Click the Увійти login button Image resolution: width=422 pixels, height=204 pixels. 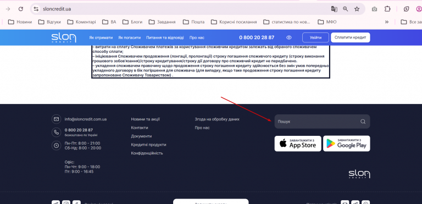pos(315,37)
